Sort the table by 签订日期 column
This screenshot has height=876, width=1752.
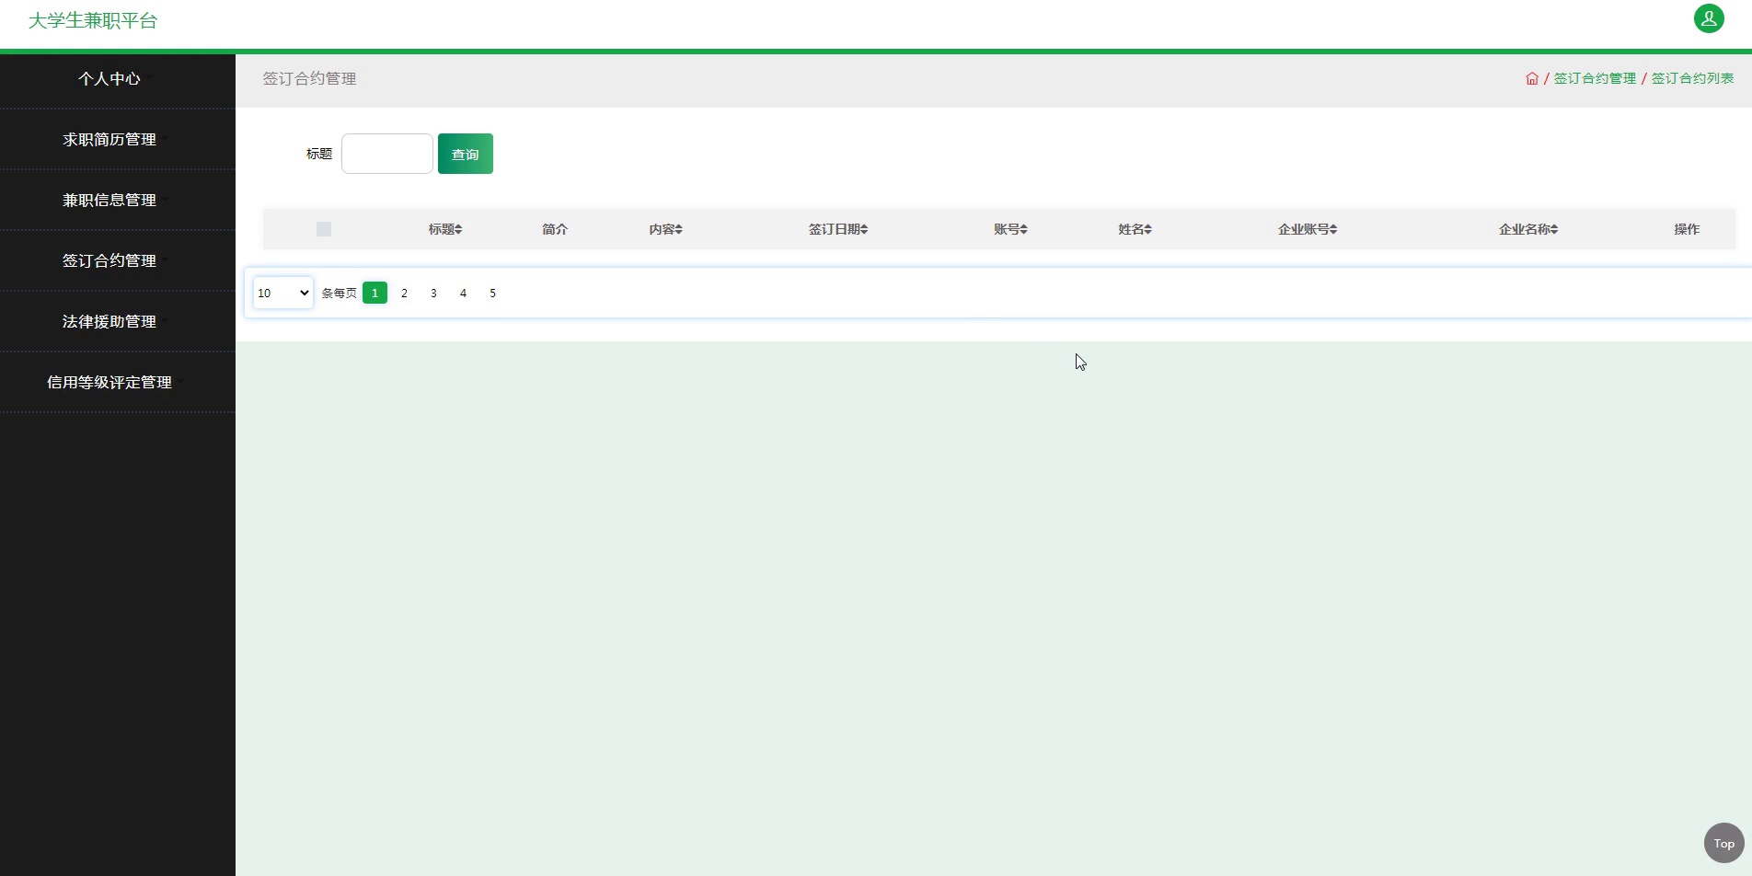(837, 229)
